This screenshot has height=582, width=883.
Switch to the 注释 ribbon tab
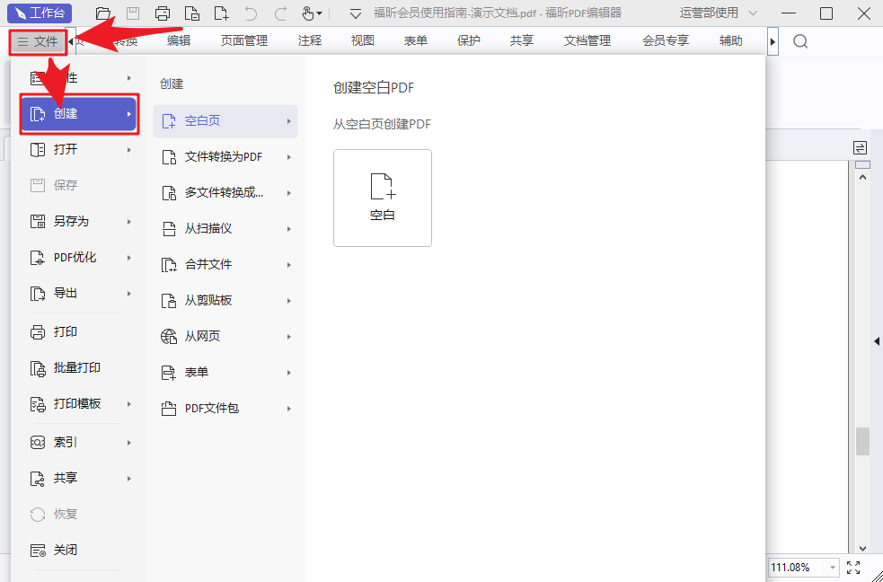tap(309, 40)
